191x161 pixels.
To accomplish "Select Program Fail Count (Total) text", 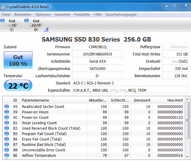I will click(x=44, y=134).
